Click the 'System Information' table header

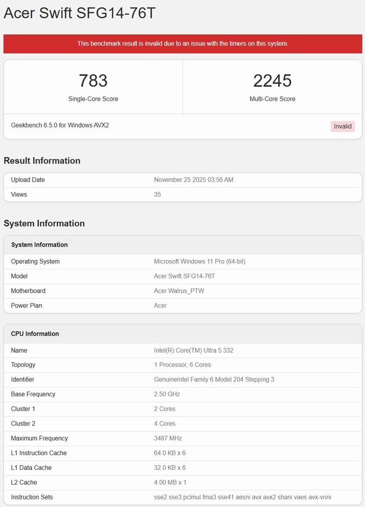pos(39,245)
